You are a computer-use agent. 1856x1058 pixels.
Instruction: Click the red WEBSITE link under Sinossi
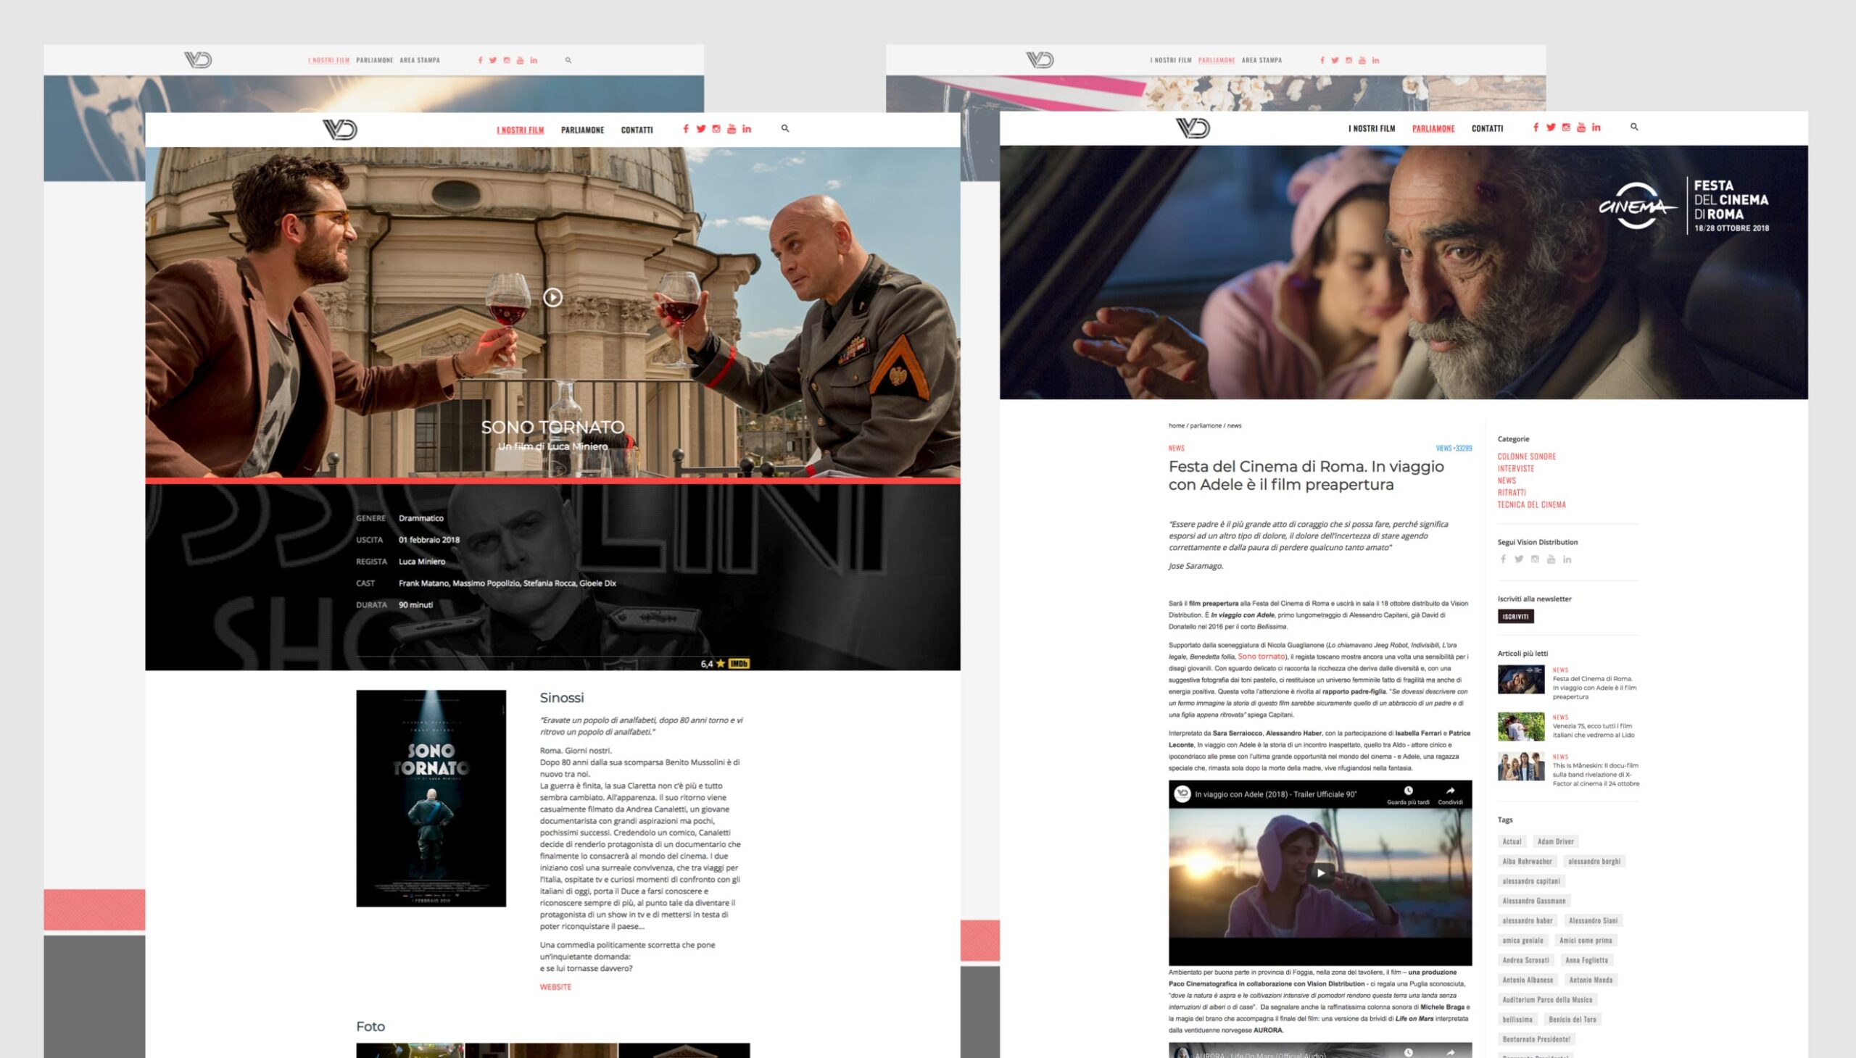555,987
